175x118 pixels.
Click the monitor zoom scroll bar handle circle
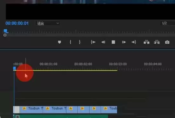click(5, 35)
